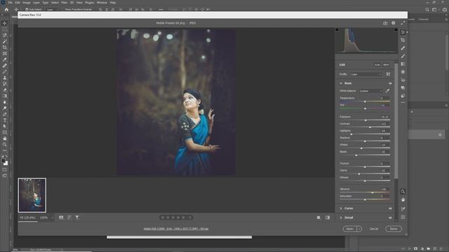Toggle single view mode icon
The width and height of the screenshot is (449, 252).
coord(319,218)
